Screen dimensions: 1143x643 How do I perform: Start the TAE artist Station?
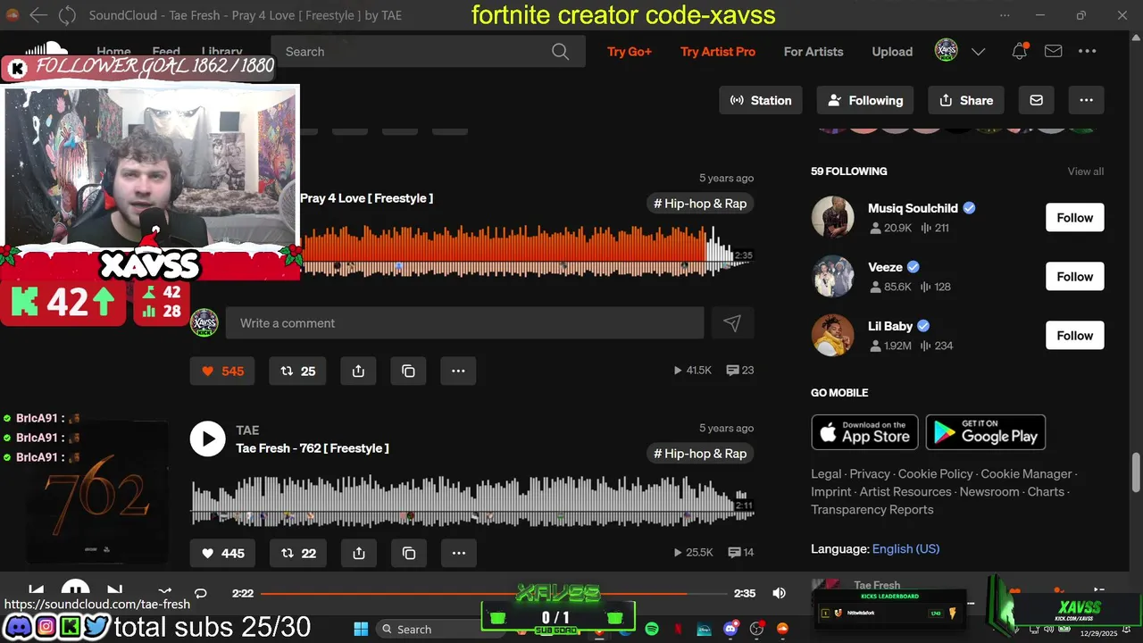coord(761,100)
